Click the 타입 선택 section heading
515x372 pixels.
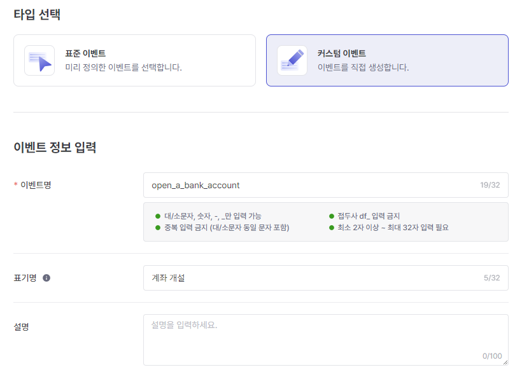(x=37, y=14)
